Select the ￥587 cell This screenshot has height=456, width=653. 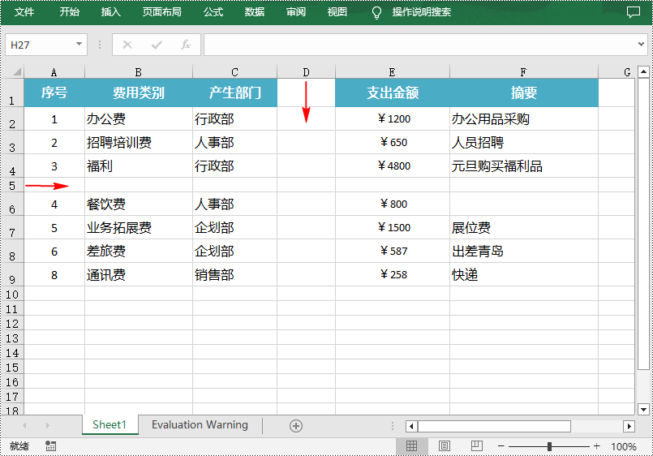(393, 251)
